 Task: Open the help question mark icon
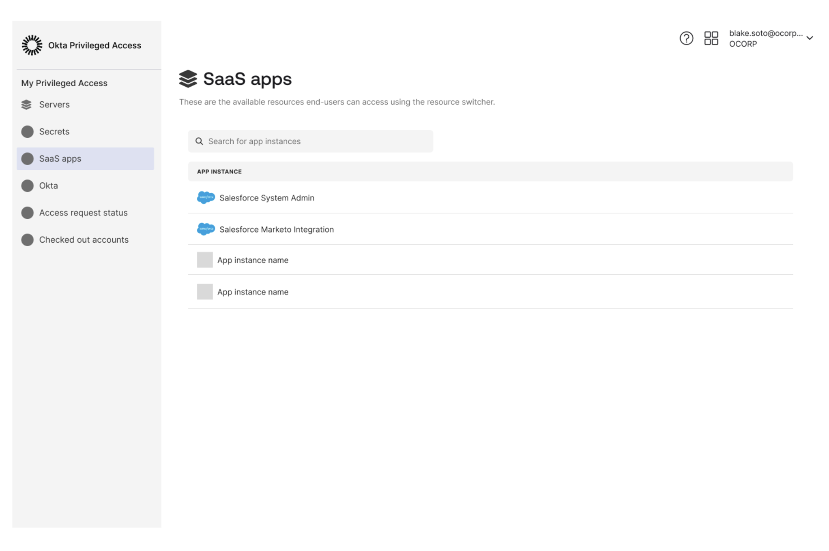pyautogui.click(x=686, y=38)
